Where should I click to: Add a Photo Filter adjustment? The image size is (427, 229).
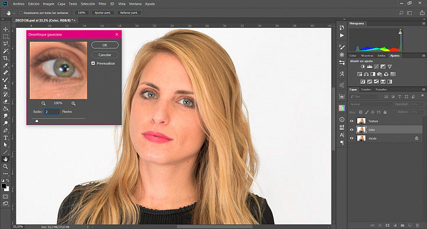[x=380, y=74]
